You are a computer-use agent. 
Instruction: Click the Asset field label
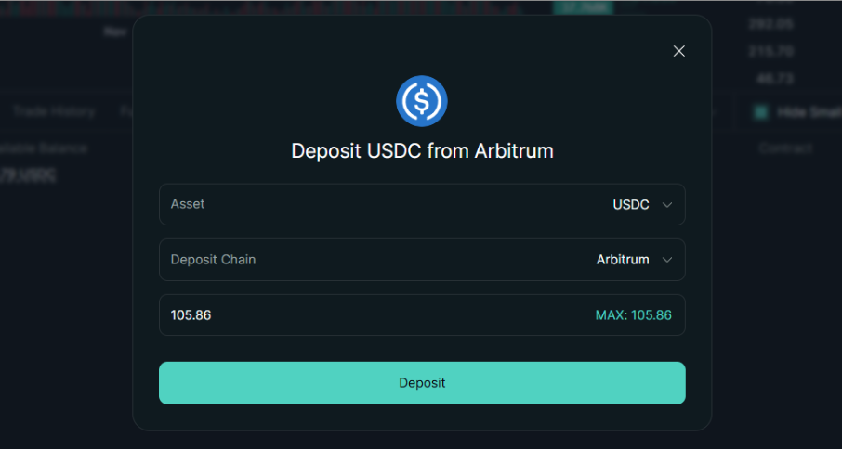[188, 204]
